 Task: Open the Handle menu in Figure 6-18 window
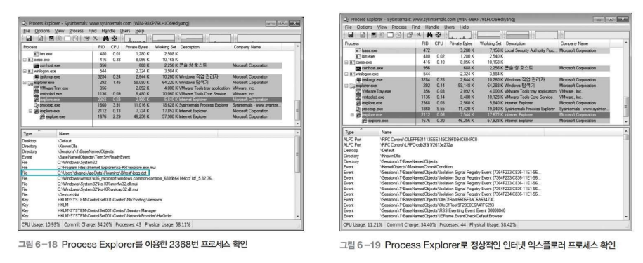[108, 31]
